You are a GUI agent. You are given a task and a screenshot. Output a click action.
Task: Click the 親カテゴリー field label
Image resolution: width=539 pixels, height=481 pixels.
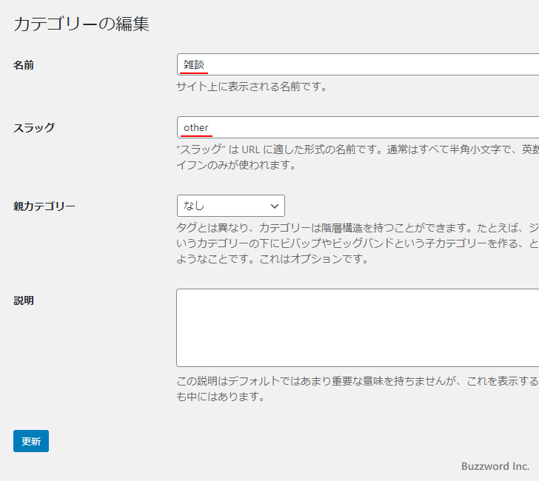[x=44, y=206]
